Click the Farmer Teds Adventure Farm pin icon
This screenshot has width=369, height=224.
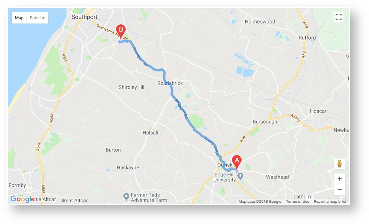tap(127, 197)
